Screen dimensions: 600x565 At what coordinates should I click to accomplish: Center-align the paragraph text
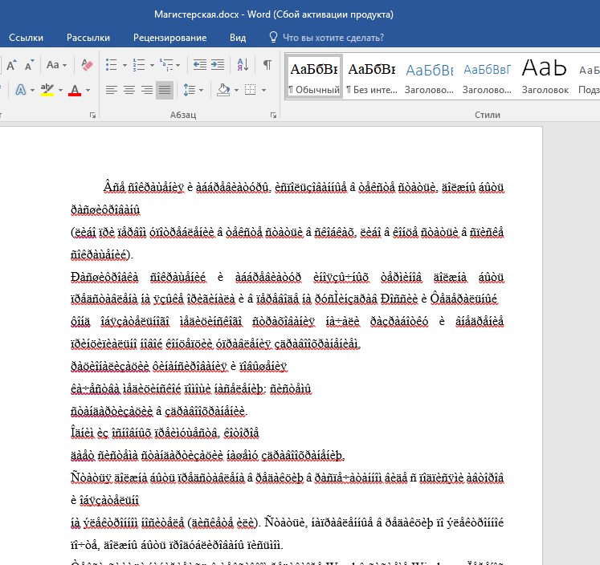click(129, 89)
